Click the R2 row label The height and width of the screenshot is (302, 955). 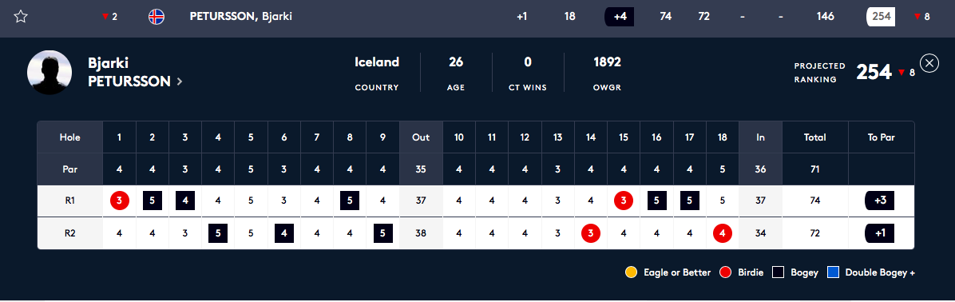69,233
